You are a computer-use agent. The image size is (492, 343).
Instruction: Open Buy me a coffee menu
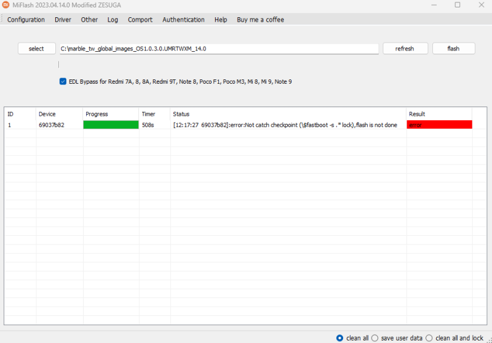pos(260,20)
